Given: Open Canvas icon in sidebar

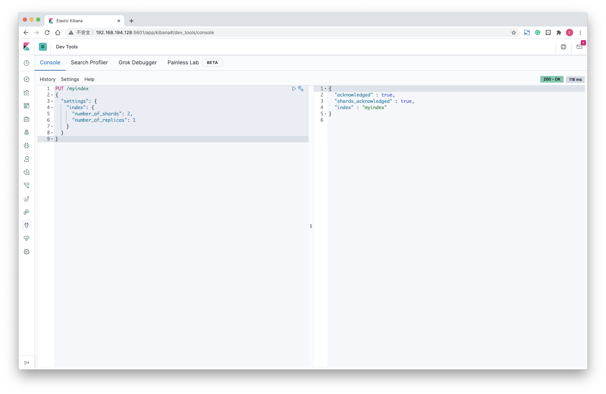Looking at the screenshot, I should click(x=27, y=119).
